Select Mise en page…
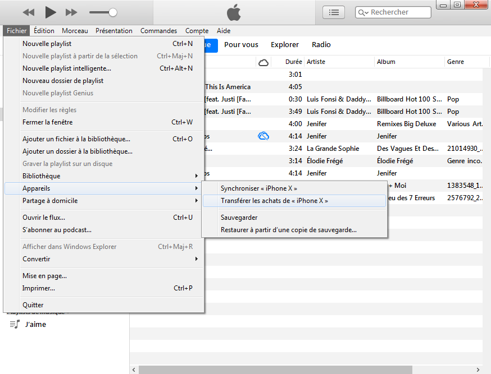Viewport: 491px width, 374px height. coord(104,276)
